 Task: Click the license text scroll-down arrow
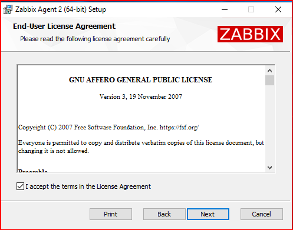[269, 168]
